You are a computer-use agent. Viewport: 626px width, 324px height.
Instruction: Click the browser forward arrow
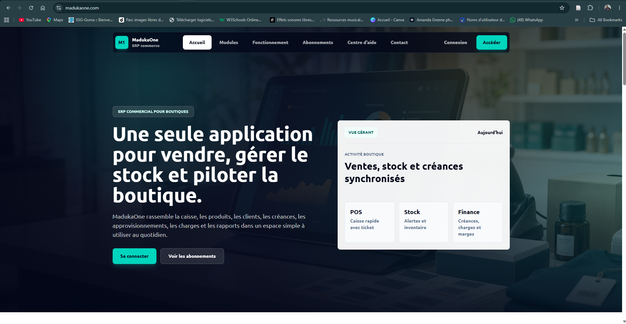[x=19, y=8]
